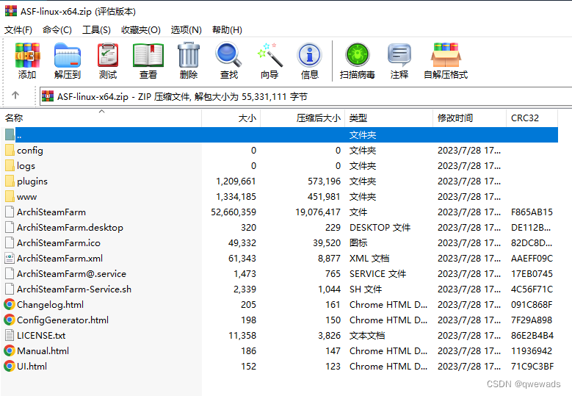Click the 图标 type cell
The height and width of the screenshot is (396, 572).
coord(358,242)
